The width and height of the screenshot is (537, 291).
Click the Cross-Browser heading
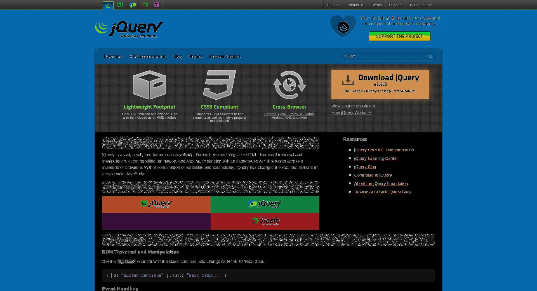coord(289,107)
